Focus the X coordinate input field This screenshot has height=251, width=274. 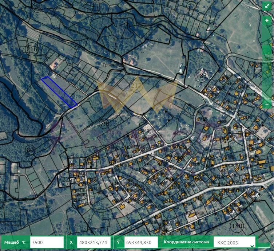tap(94, 242)
